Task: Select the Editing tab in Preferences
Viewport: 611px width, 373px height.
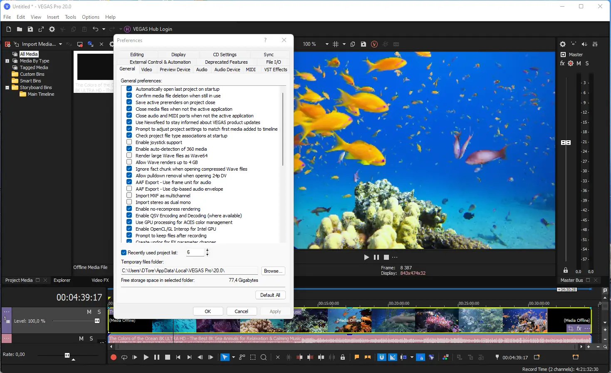Action: point(137,55)
